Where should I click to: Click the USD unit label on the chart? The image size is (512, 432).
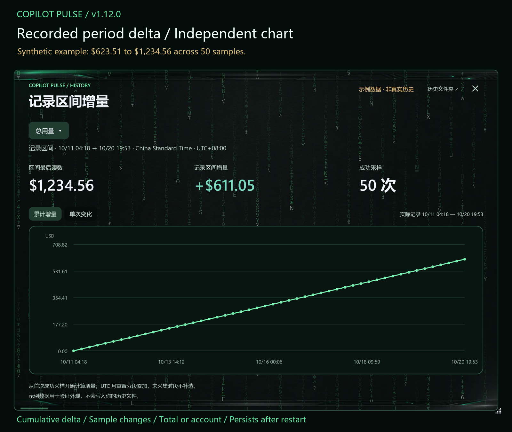(50, 236)
